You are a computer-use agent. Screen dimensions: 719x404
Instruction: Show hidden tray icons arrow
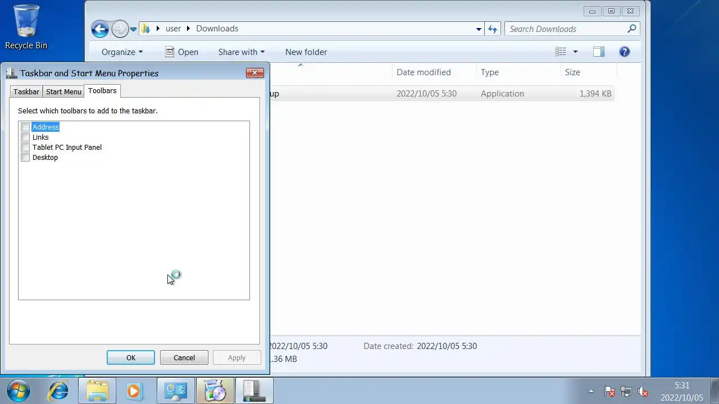(x=591, y=391)
